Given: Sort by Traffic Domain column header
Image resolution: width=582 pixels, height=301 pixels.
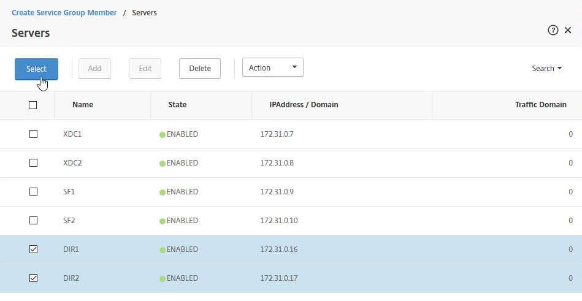Looking at the screenshot, I should (541, 105).
